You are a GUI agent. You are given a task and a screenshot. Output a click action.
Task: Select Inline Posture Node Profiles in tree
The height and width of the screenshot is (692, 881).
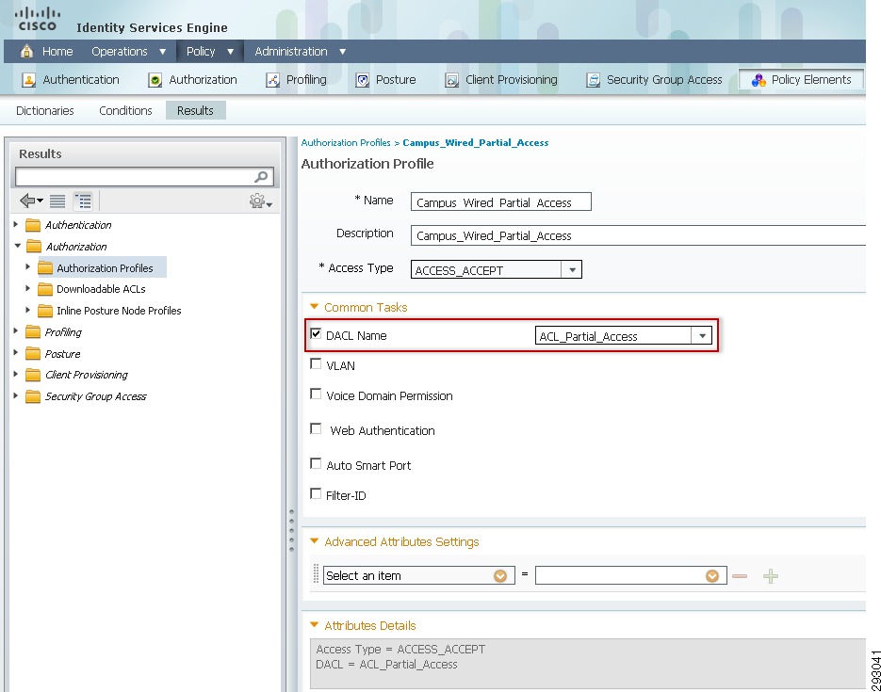click(119, 311)
